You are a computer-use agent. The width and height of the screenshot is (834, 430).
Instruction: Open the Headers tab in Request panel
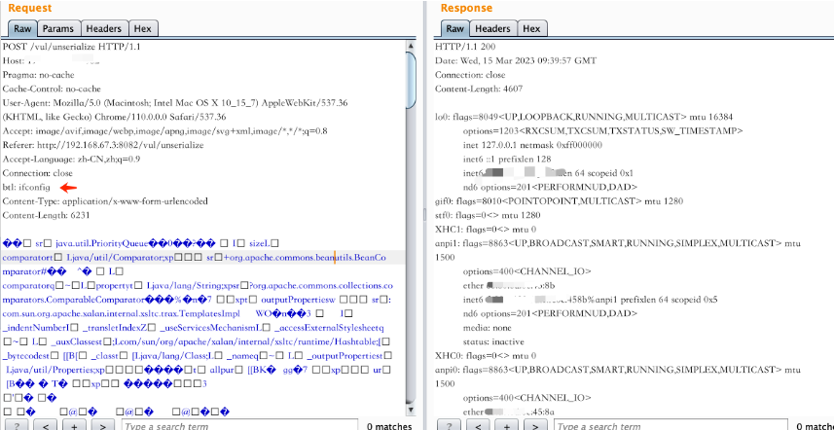pos(104,29)
